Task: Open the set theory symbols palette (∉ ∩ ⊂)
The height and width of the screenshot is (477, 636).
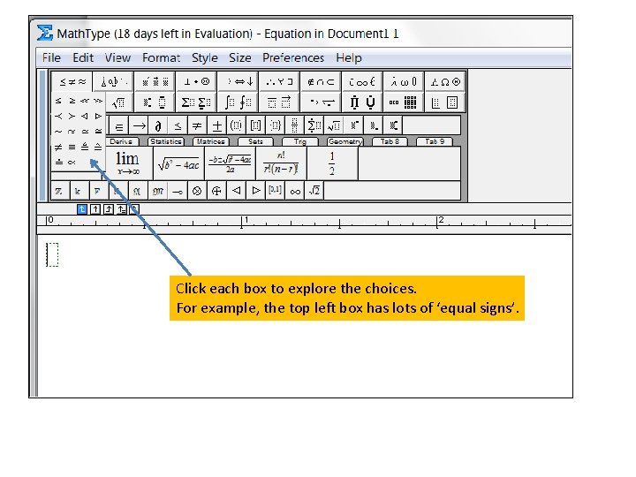Action: [321, 81]
